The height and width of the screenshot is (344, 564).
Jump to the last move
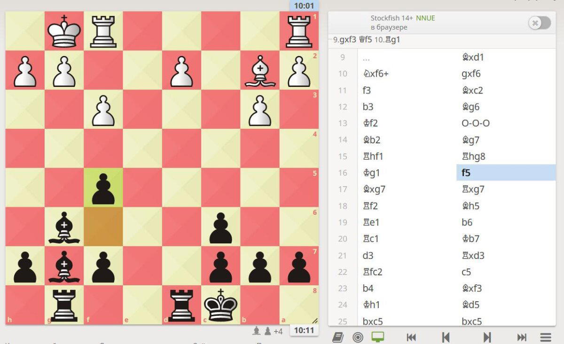click(522, 337)
